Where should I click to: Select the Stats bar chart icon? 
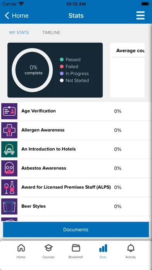pos(103,248)
